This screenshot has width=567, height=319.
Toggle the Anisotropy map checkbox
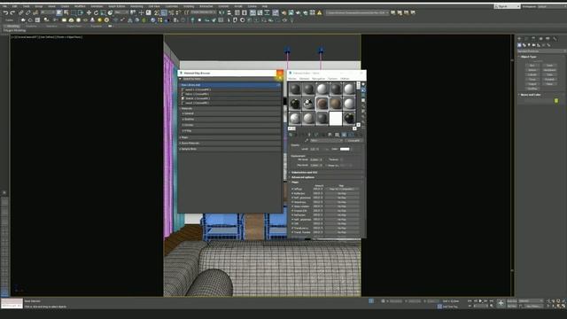(x=292, y=202)
